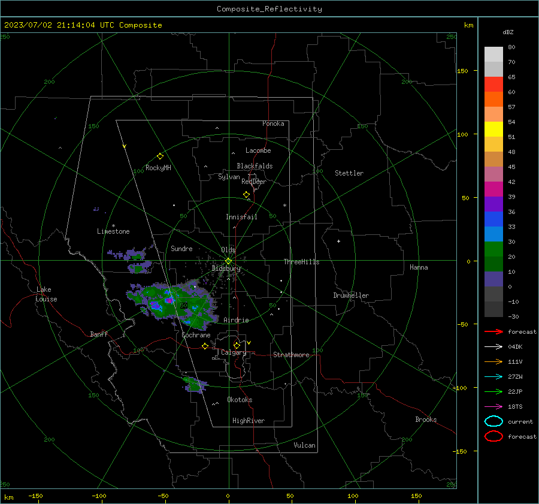Click the cyan 27ZW arrow icon
The width and height of the screenshot is (539, 504).
pyautogui.click(x=493, y=377)
